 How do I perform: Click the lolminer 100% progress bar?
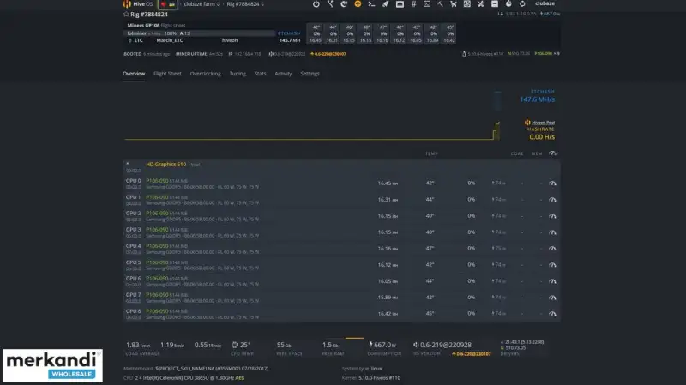point(200,33)
